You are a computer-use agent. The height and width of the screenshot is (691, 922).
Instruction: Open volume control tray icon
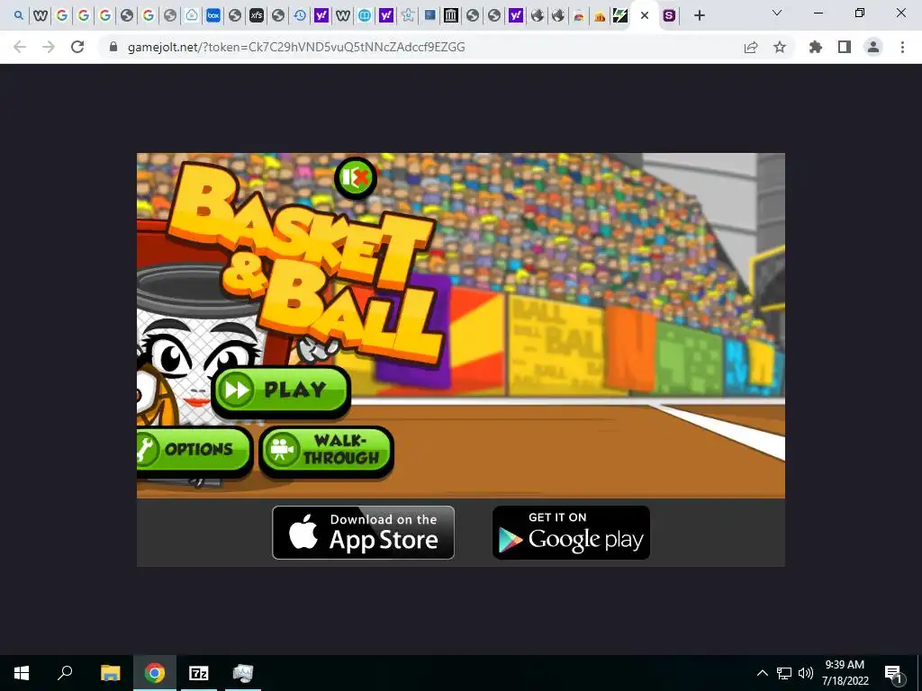pyautogui.click(x=806, y=673)
